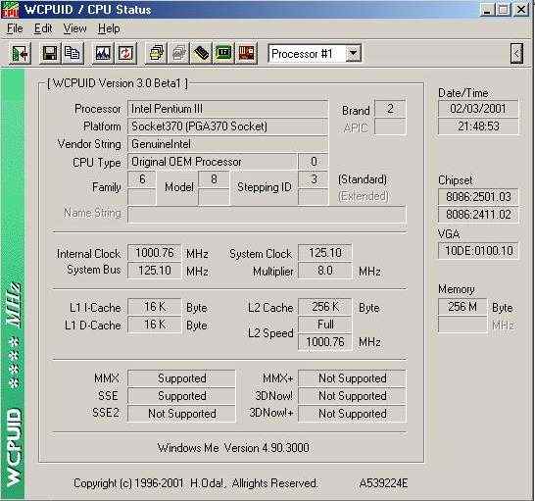Click the VGA value 10DE:0100.10

pos(478,251)
